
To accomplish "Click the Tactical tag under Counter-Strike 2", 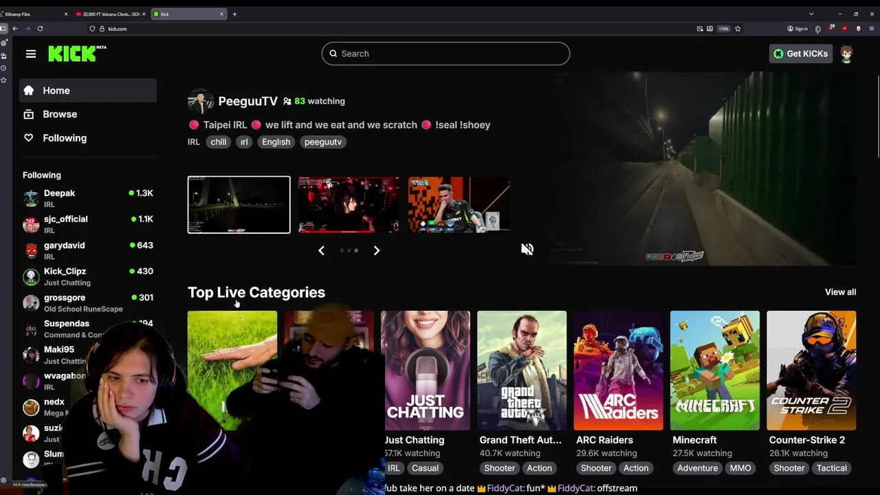I will tap(832, 468).
